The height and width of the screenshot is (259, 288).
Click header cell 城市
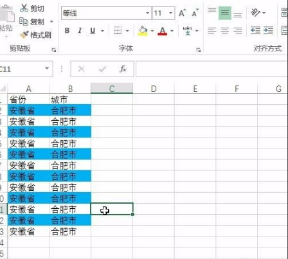pos(70,100)
